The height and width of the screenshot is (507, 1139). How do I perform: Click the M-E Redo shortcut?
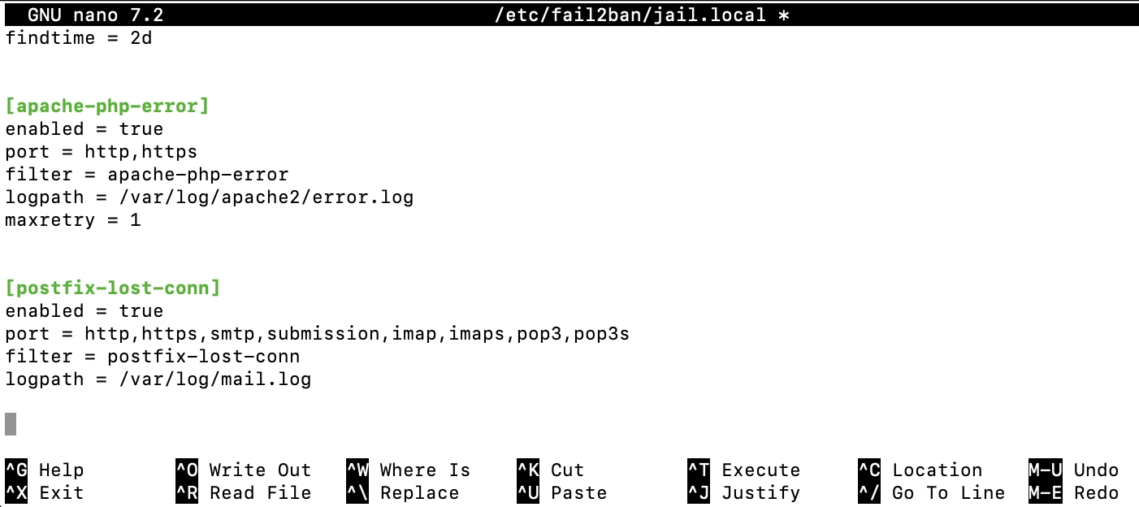(1073, 493)
